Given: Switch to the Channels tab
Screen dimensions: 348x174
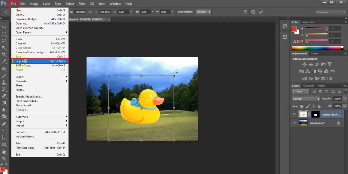Looking at the screenshot, I should coord(309,86).
